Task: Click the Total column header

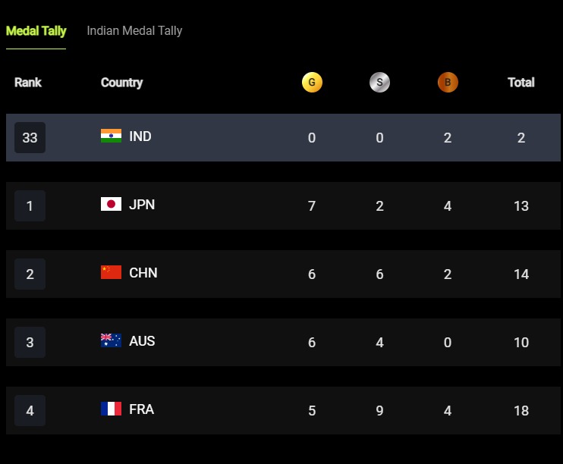Action: [521, 83]
